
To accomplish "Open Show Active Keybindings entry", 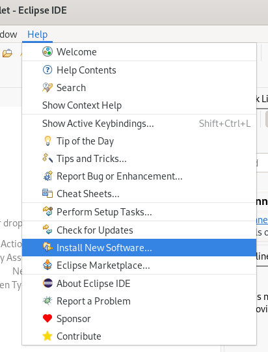I will [139, 124].
